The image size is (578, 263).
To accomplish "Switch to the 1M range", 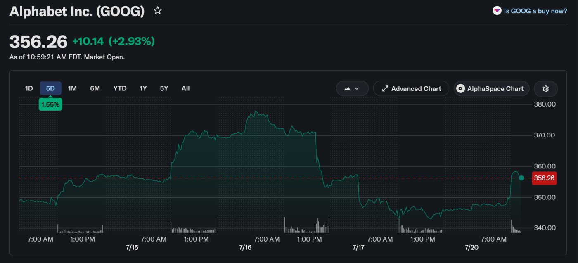I will click(x=72, y=88).
